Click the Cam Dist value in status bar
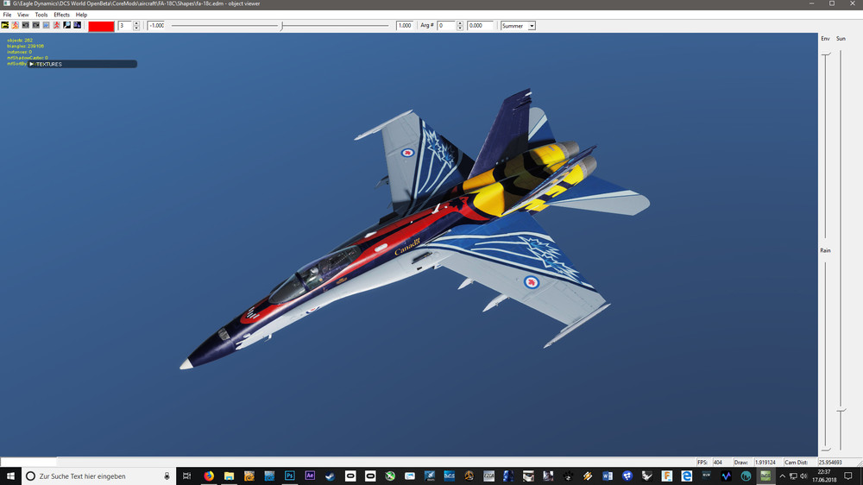This screenshot has height=485, width=863. click(830, 463)
